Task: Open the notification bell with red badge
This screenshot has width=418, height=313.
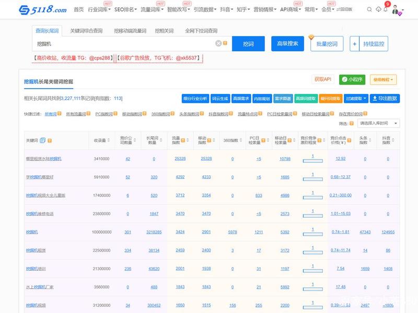Action: (386, 9)
